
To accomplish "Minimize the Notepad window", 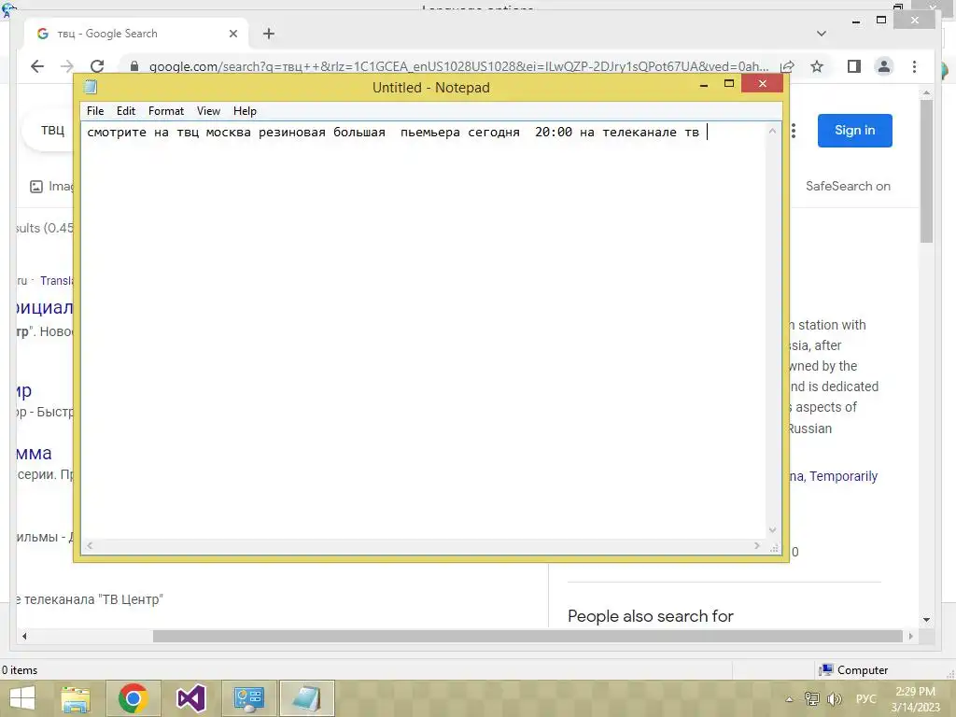I will click(x=704, y=85).
